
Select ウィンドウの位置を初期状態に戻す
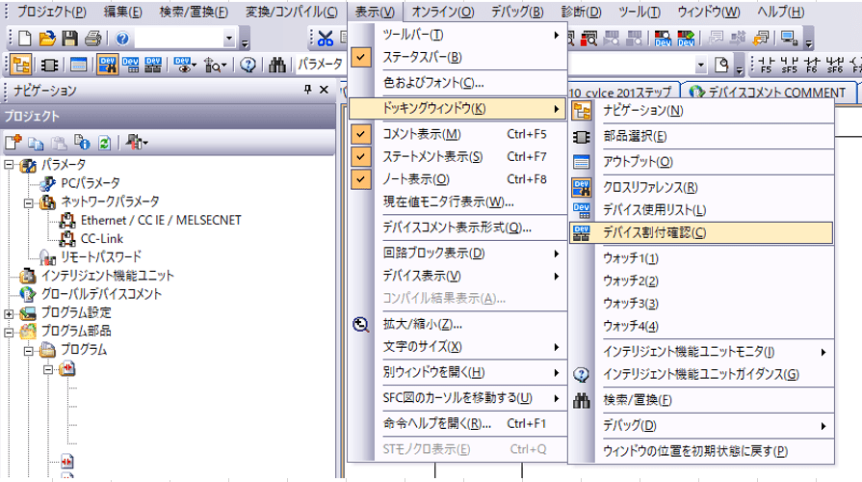tap(701, 451)
